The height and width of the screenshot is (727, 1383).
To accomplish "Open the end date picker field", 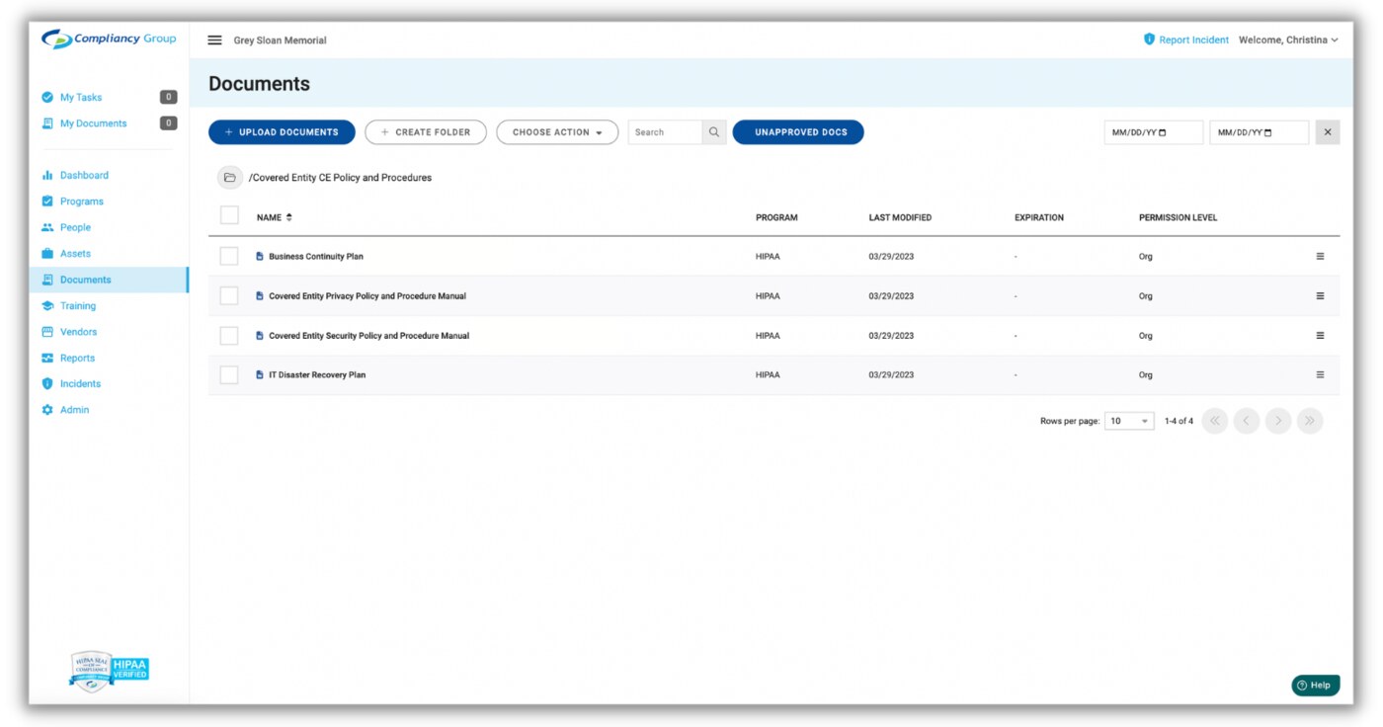I will click(x=1259, y=132).
